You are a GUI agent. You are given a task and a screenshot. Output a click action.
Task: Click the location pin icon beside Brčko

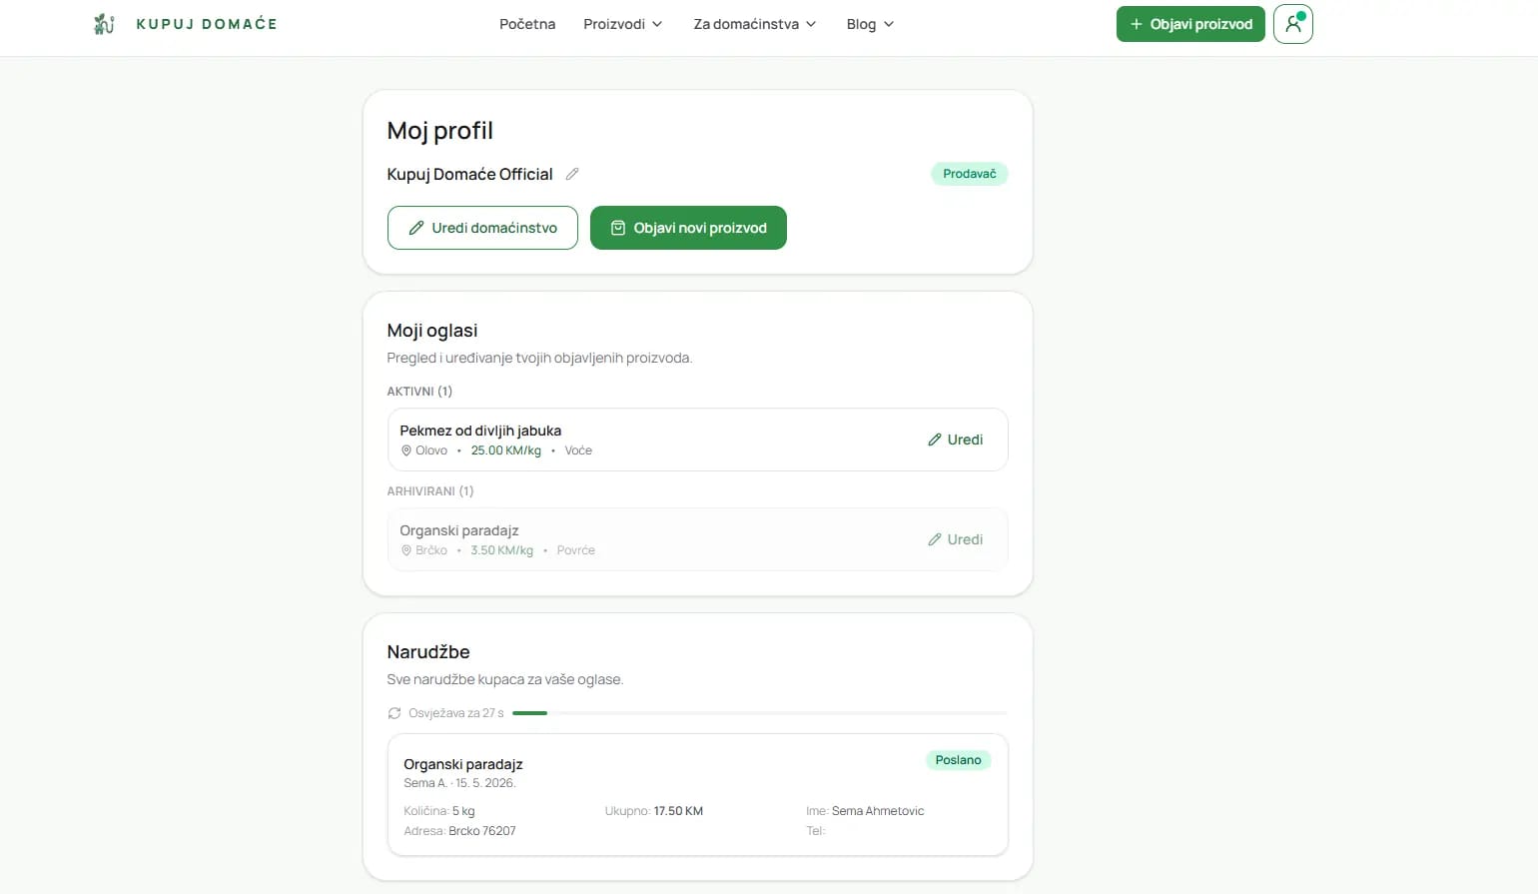[x=406, y=550]
